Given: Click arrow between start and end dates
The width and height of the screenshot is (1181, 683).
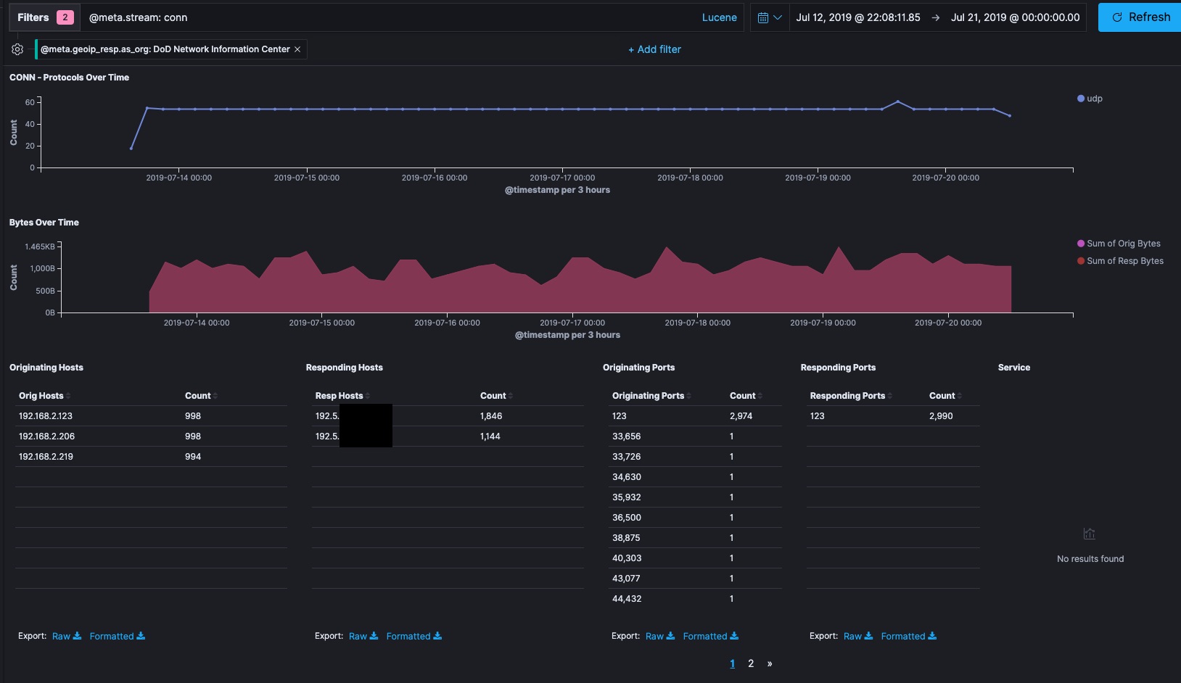Looking at the screenshot, I should (936, 17).
